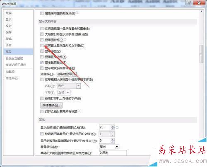Open the 自定义功能区 page
The image size is (207, 167).
(14, 58)
